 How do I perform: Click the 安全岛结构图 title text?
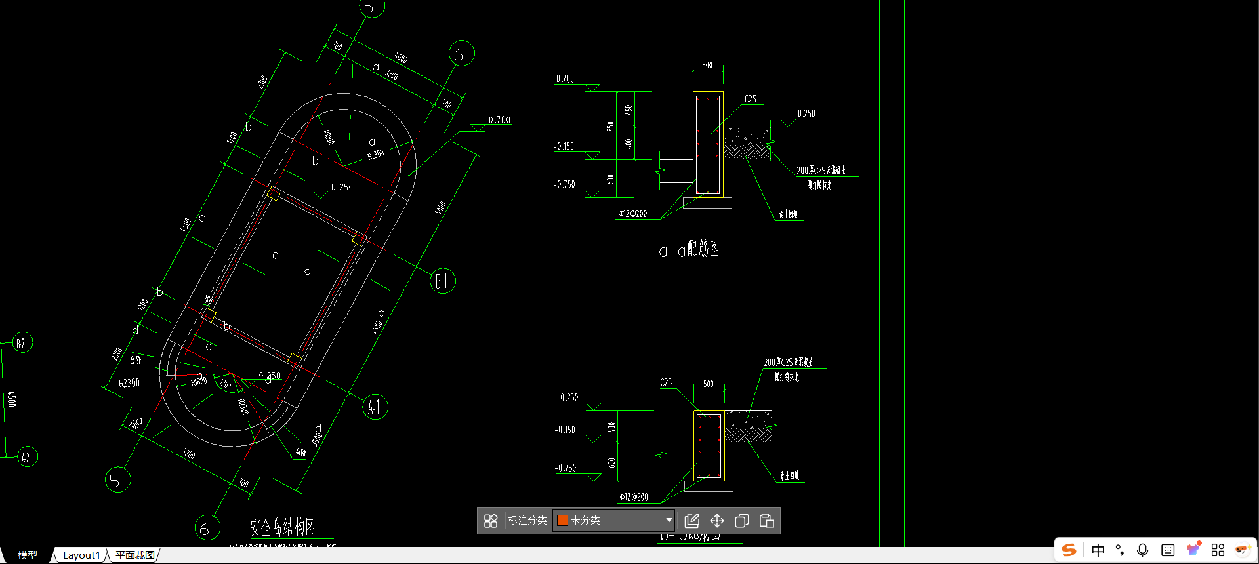283,527
